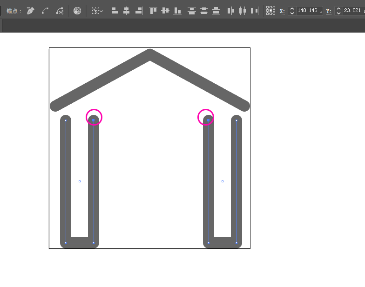
Task: Click center point of right U shape
Action: pyautogui.click(x=223, y=181)
